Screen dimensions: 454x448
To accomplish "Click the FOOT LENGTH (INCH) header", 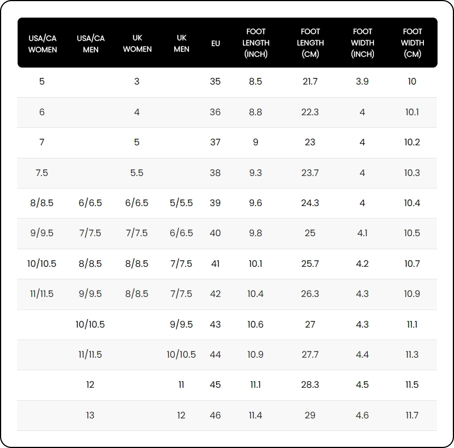I will pyautogui.click(x=256, y=43).
